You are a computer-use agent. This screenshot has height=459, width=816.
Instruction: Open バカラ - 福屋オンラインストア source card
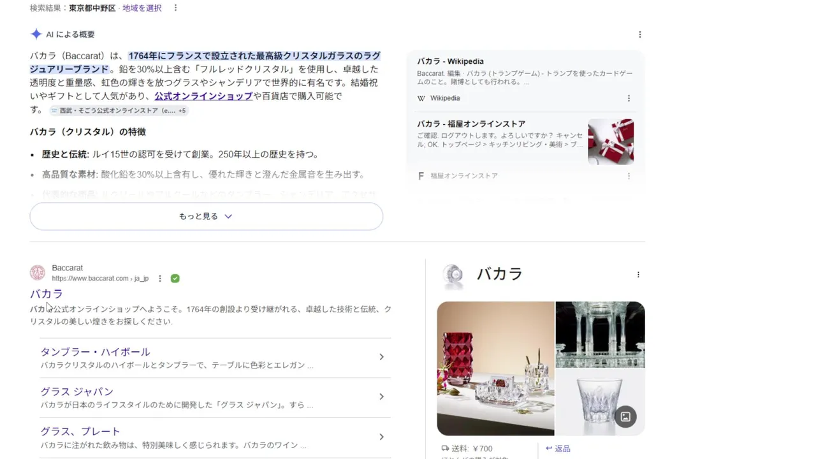526,149
